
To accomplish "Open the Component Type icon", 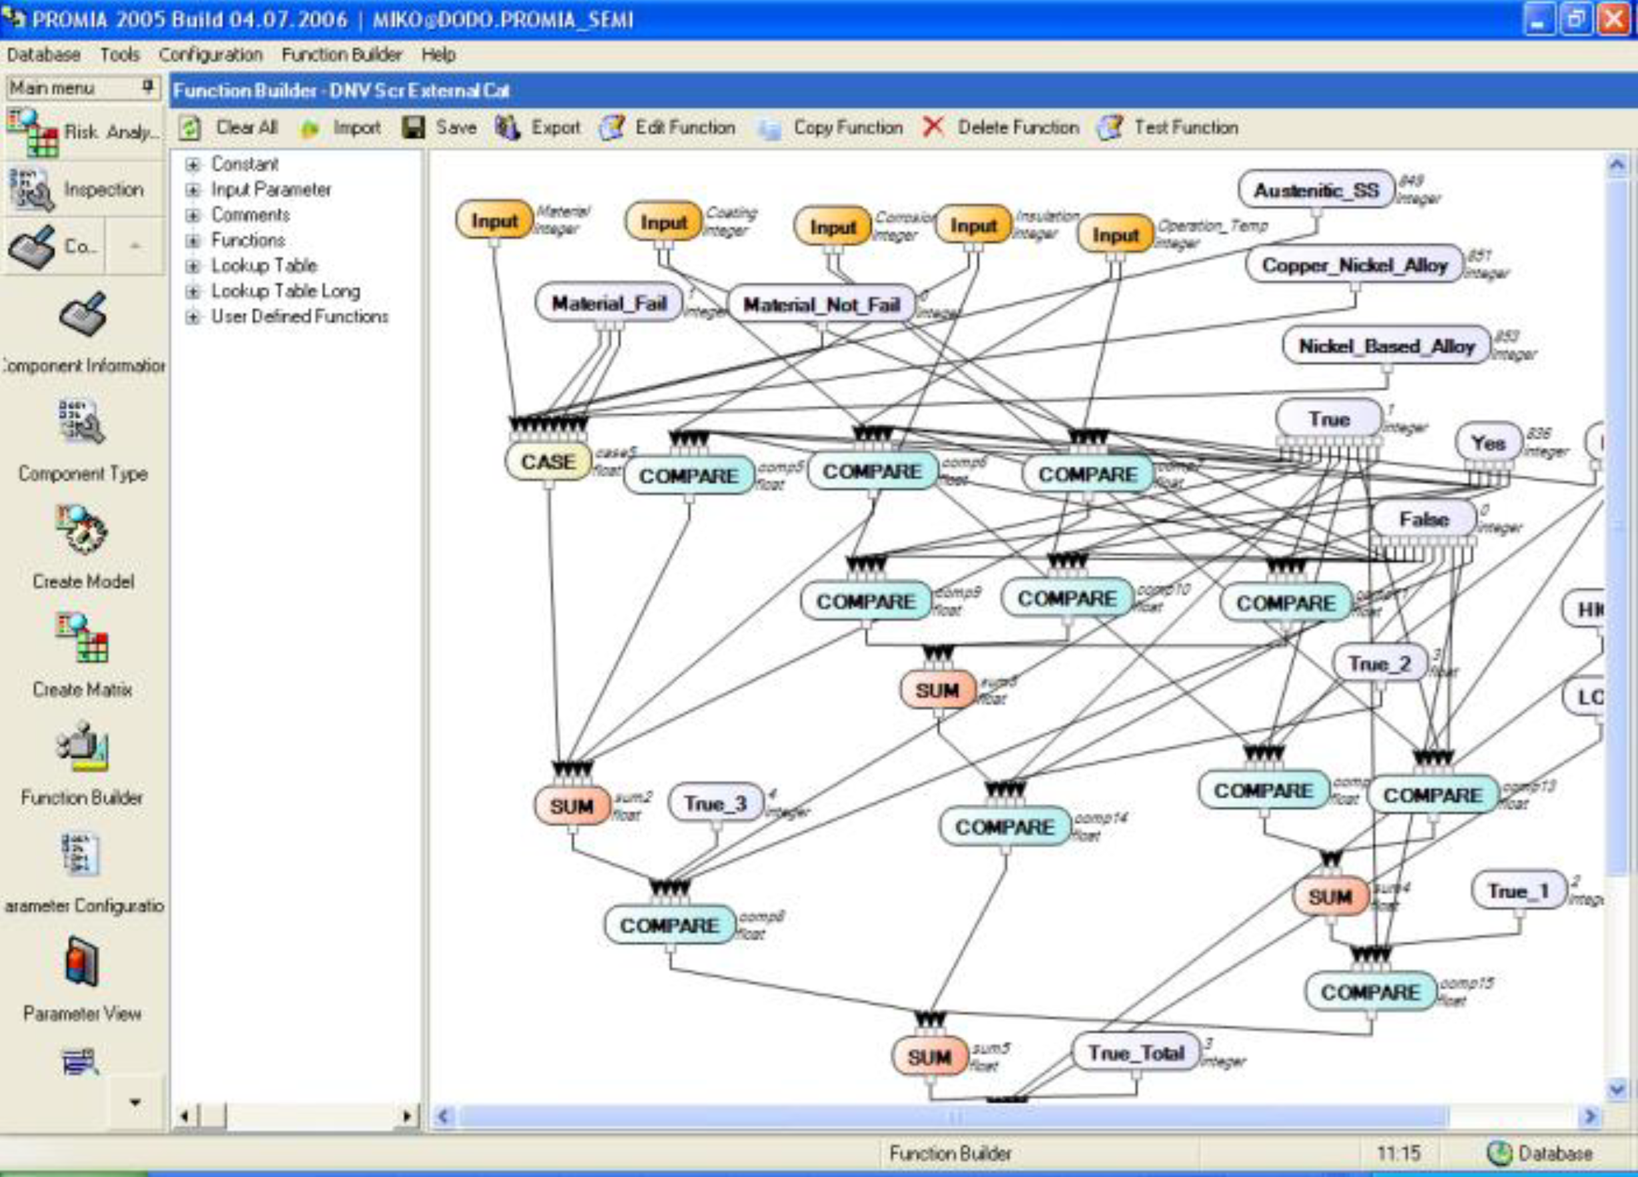I will click(x=83, y=421).
